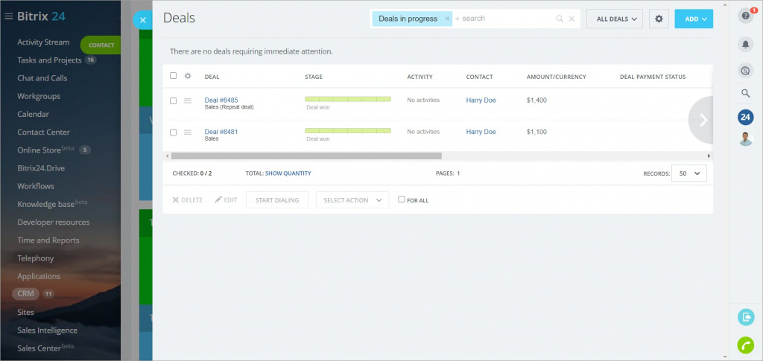Open Sales Intelligence in sidebar
Screen dimensions: 763x361
pos(47,330)
